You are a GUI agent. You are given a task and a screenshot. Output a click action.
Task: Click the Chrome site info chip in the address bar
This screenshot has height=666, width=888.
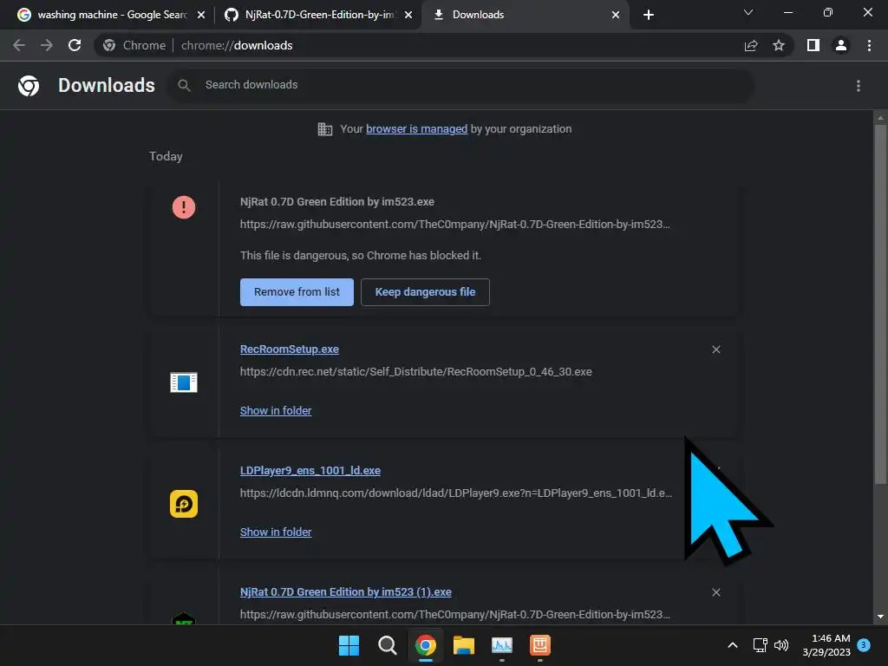coord(134,45)
